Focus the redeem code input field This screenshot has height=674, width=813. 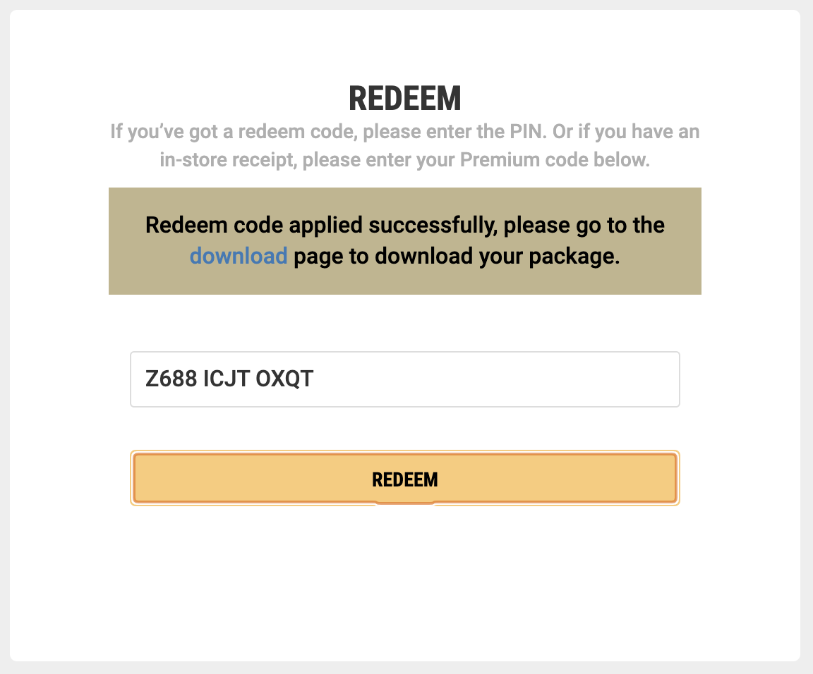pos(405,379)
